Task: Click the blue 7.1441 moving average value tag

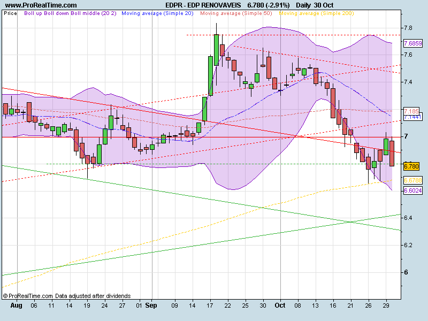Action: click(x=412, y=117)
